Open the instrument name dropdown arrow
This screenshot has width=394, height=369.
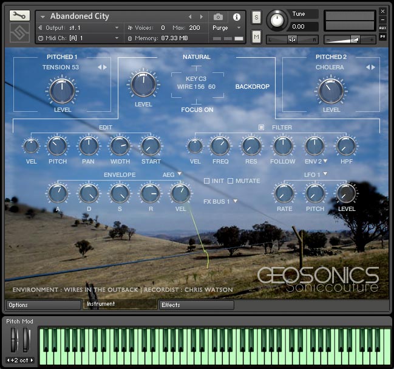[42, 17]
